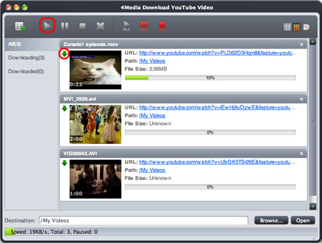
Task: Open /My Videos path of MVI_2529.avi
Action: [x=152, y=116]
